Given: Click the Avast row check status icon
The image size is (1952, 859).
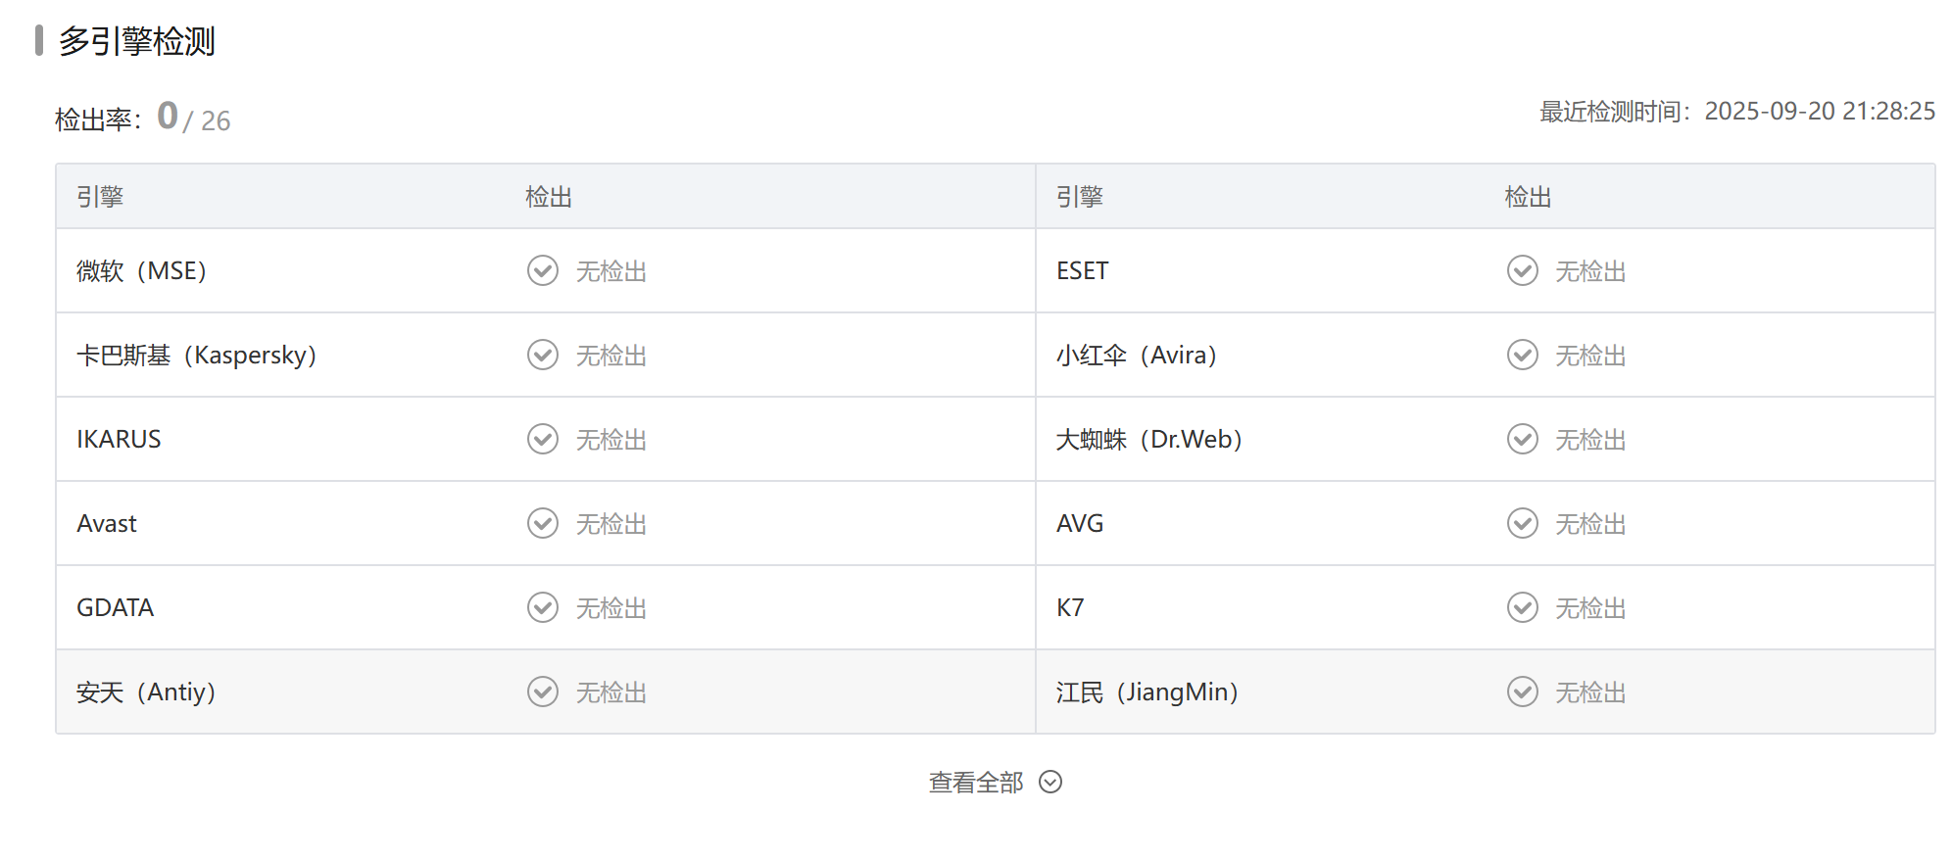Looking at the screenshot, I should coord(542,523).
